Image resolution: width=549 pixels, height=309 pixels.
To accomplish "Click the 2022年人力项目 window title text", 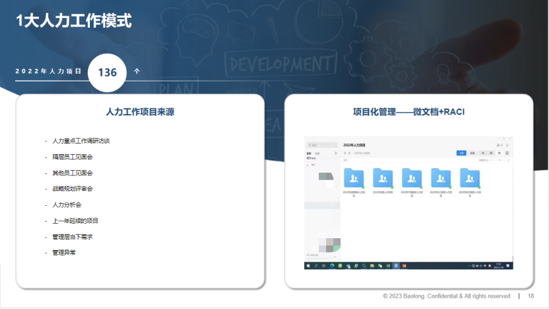I will point(354,145).
